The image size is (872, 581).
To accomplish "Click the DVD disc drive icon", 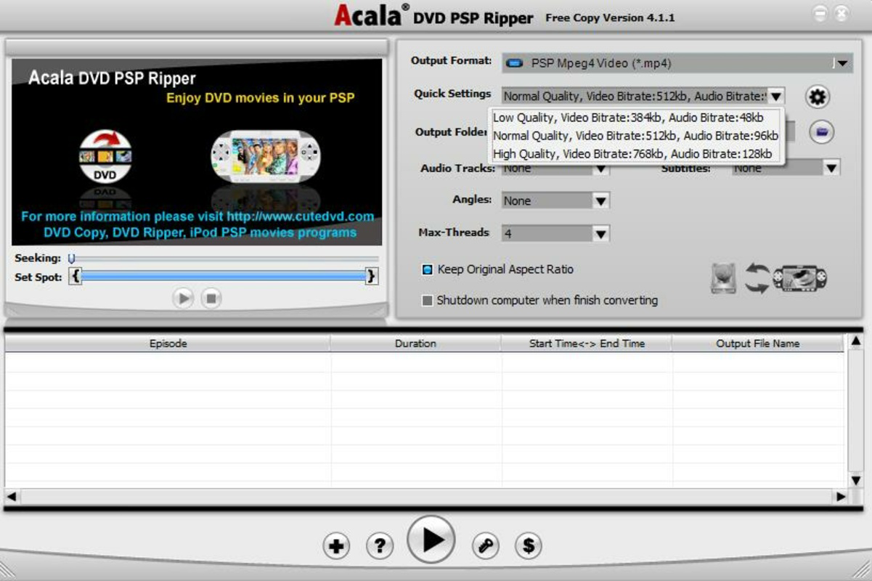I will [x=723, y=278].
